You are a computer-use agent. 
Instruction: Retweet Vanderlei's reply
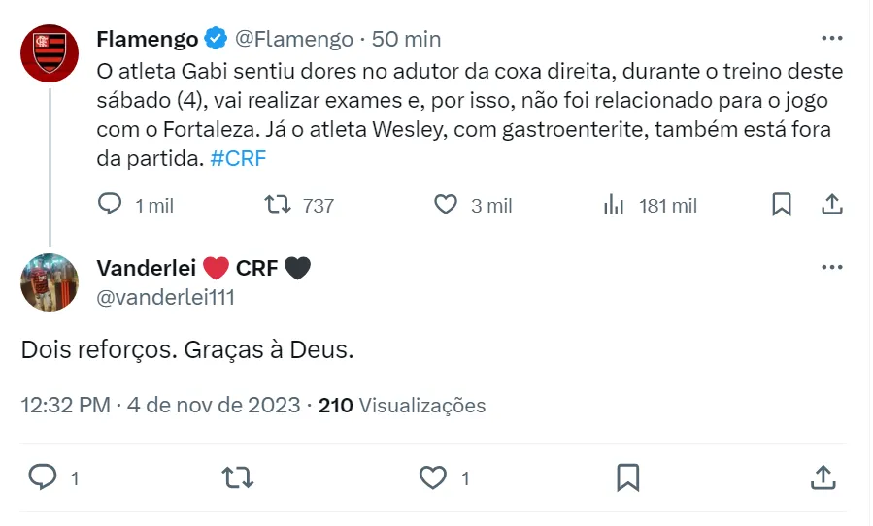[237, 477]
